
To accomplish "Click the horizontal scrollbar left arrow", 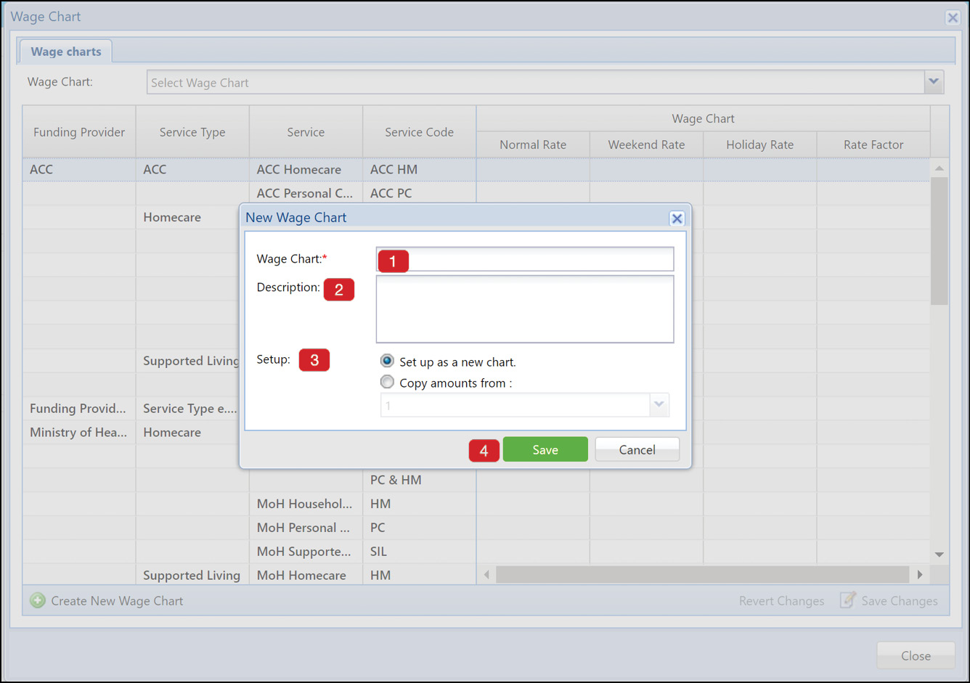I will pos(486,574).
